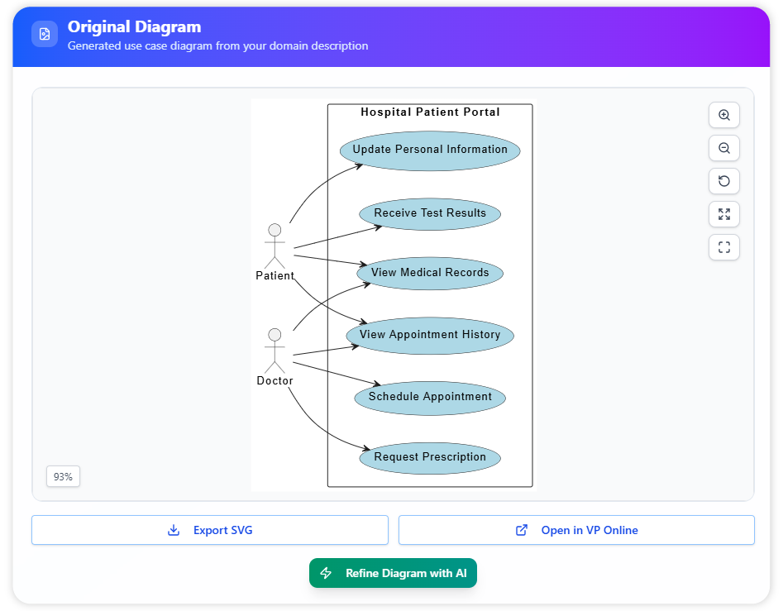Click the 93% zoom level indicator
This screenshot has height=611, width=783.
click(x=63, y=476)
